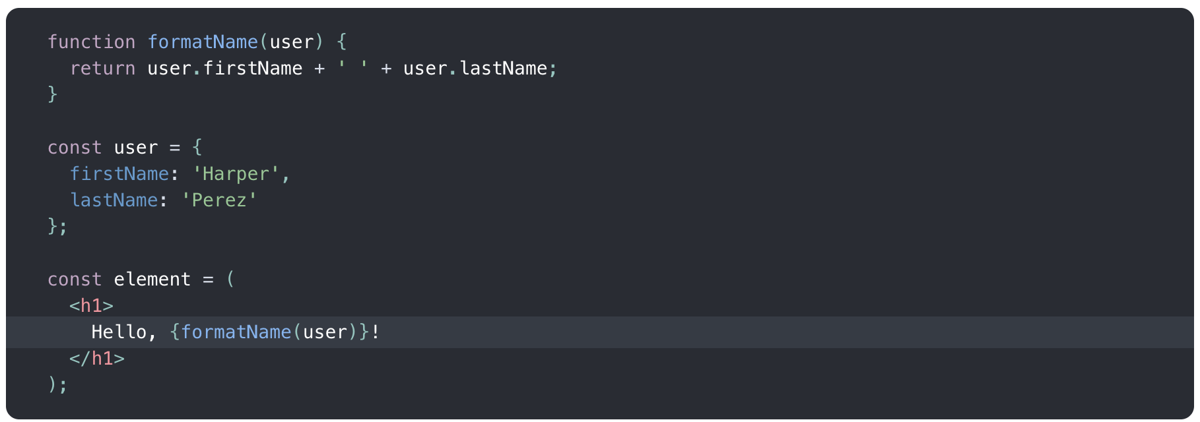This screenshot has width=1200, height=422.
Task: Click formatName call inside JSX braces
Action: click(236, 332)
